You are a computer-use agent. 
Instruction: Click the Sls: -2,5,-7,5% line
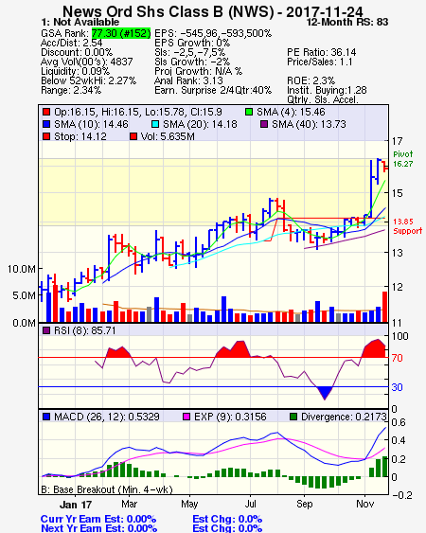tap(189, 52)
